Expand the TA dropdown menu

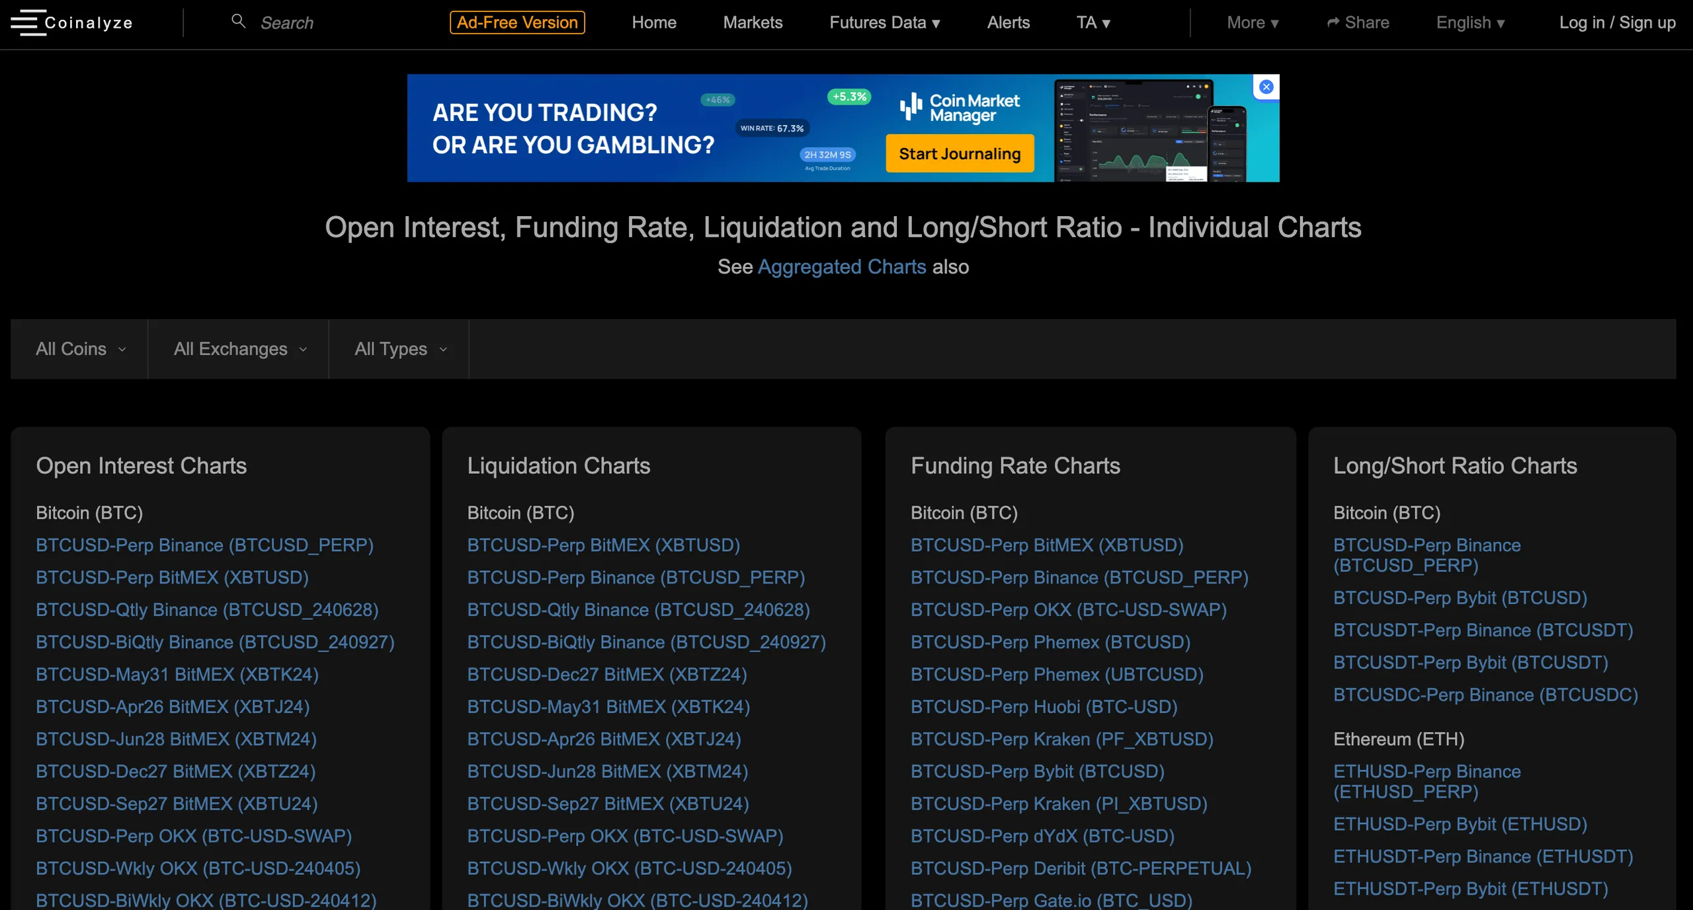[x=1093, y=22]
